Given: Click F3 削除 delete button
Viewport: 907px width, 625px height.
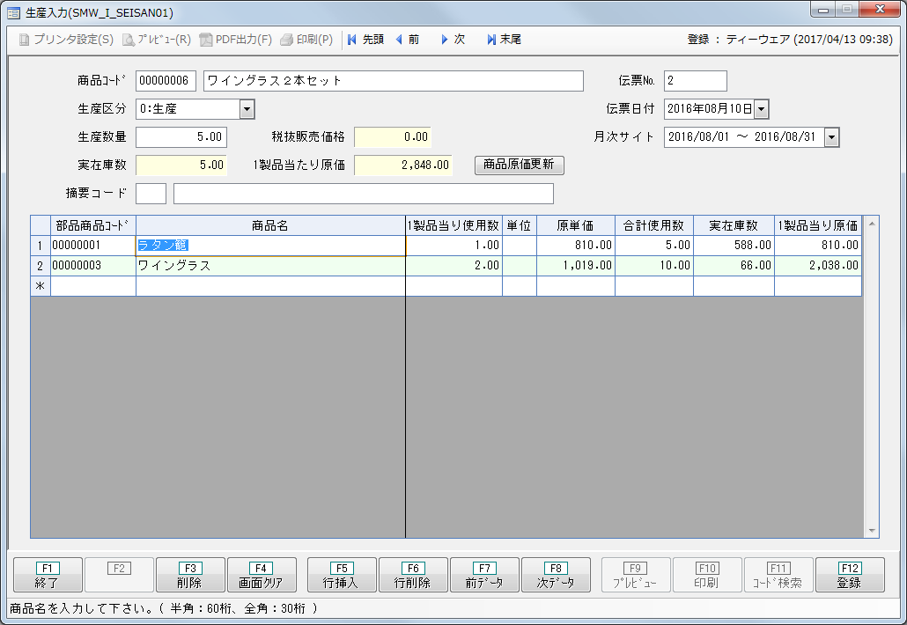Looking at the screenshot, I should click(x=190, y=576).
